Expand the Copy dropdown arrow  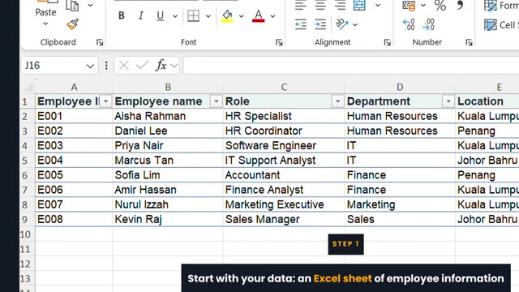coord(90,6)
